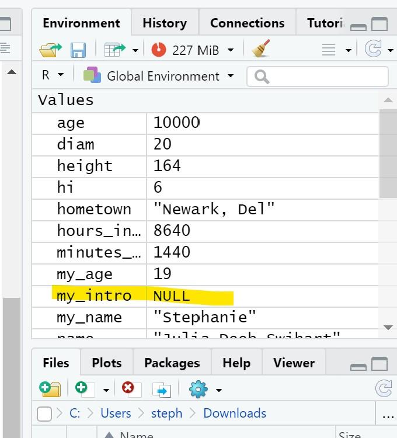The height and width of the screenshot is (438, 397).
Task: Click the value 8640
Action: (x=172, y=231)
